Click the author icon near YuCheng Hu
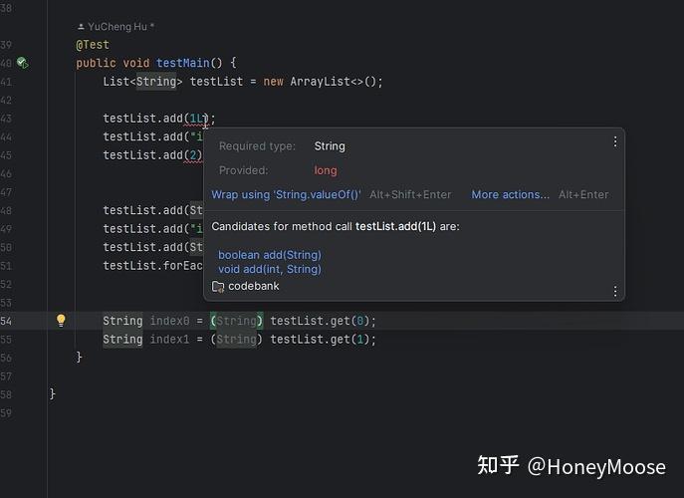The image size is (684, 498). coord(81,27)
